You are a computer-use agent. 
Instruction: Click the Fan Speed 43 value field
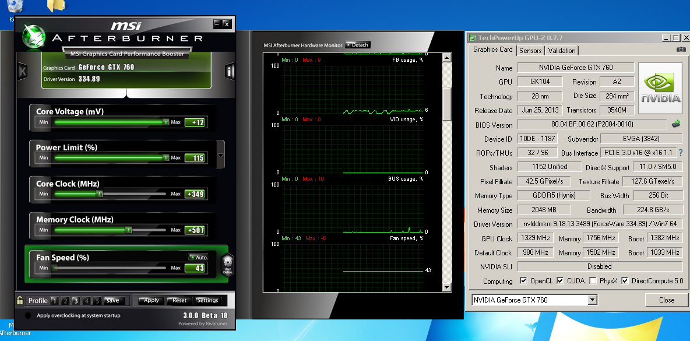[x=195, y=268]
